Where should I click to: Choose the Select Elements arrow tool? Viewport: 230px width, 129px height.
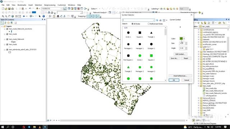click(40, 16)
